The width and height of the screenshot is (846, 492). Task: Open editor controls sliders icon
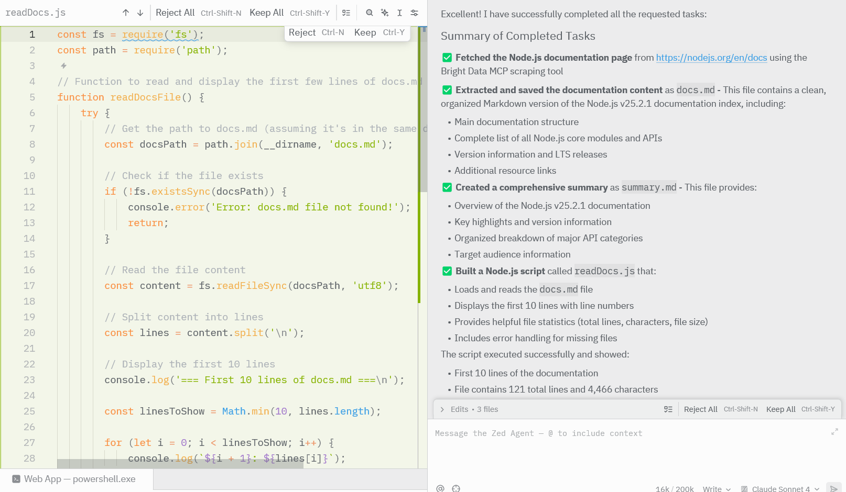point(414,13)
